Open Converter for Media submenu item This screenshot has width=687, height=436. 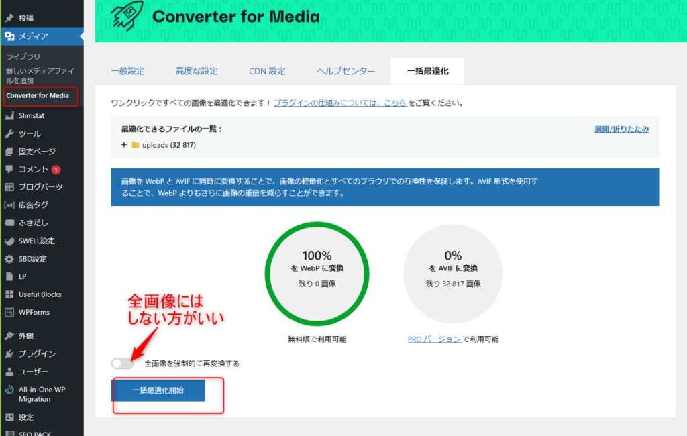tap(38, 95)
